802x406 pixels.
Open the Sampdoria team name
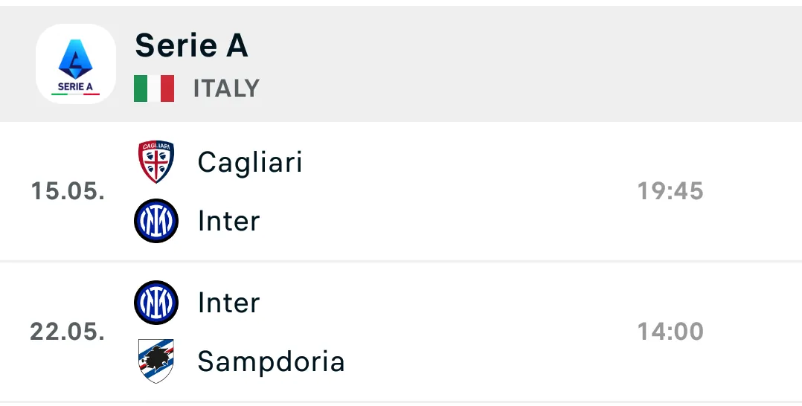click(x=271, y=361)
